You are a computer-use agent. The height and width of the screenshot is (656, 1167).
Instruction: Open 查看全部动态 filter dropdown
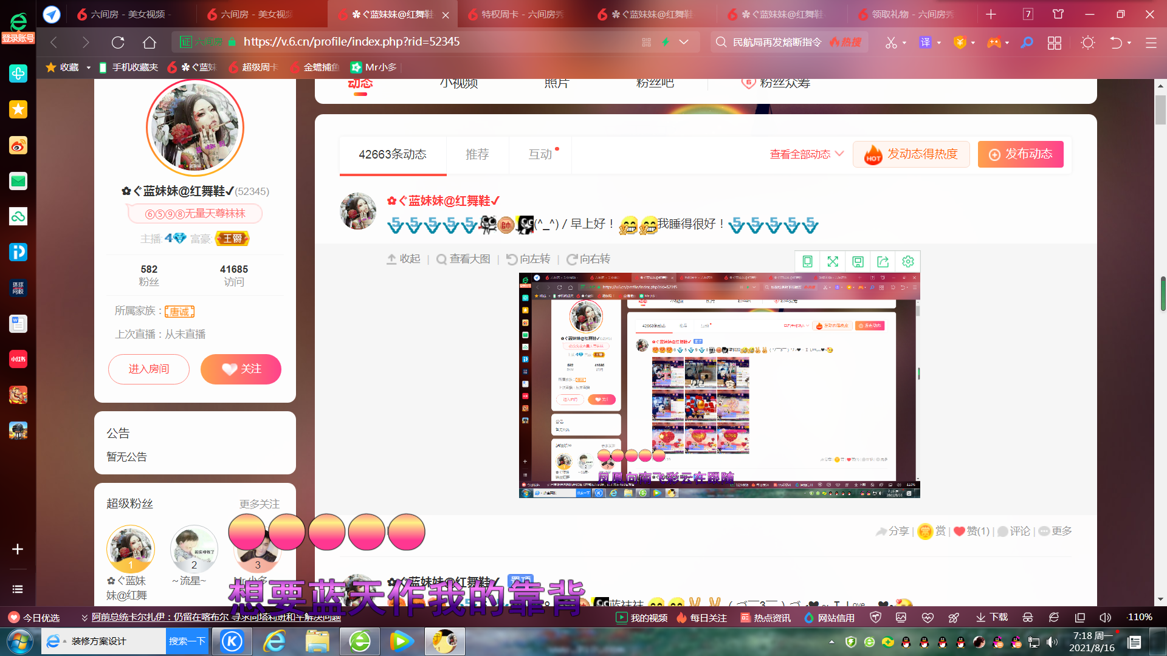(807, 154)
